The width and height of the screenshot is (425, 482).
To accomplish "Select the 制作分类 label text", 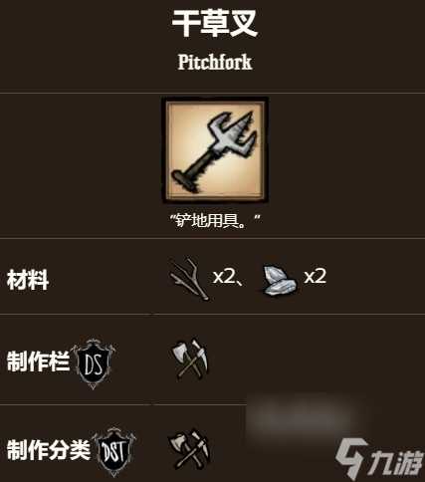I will pos(49,450).
